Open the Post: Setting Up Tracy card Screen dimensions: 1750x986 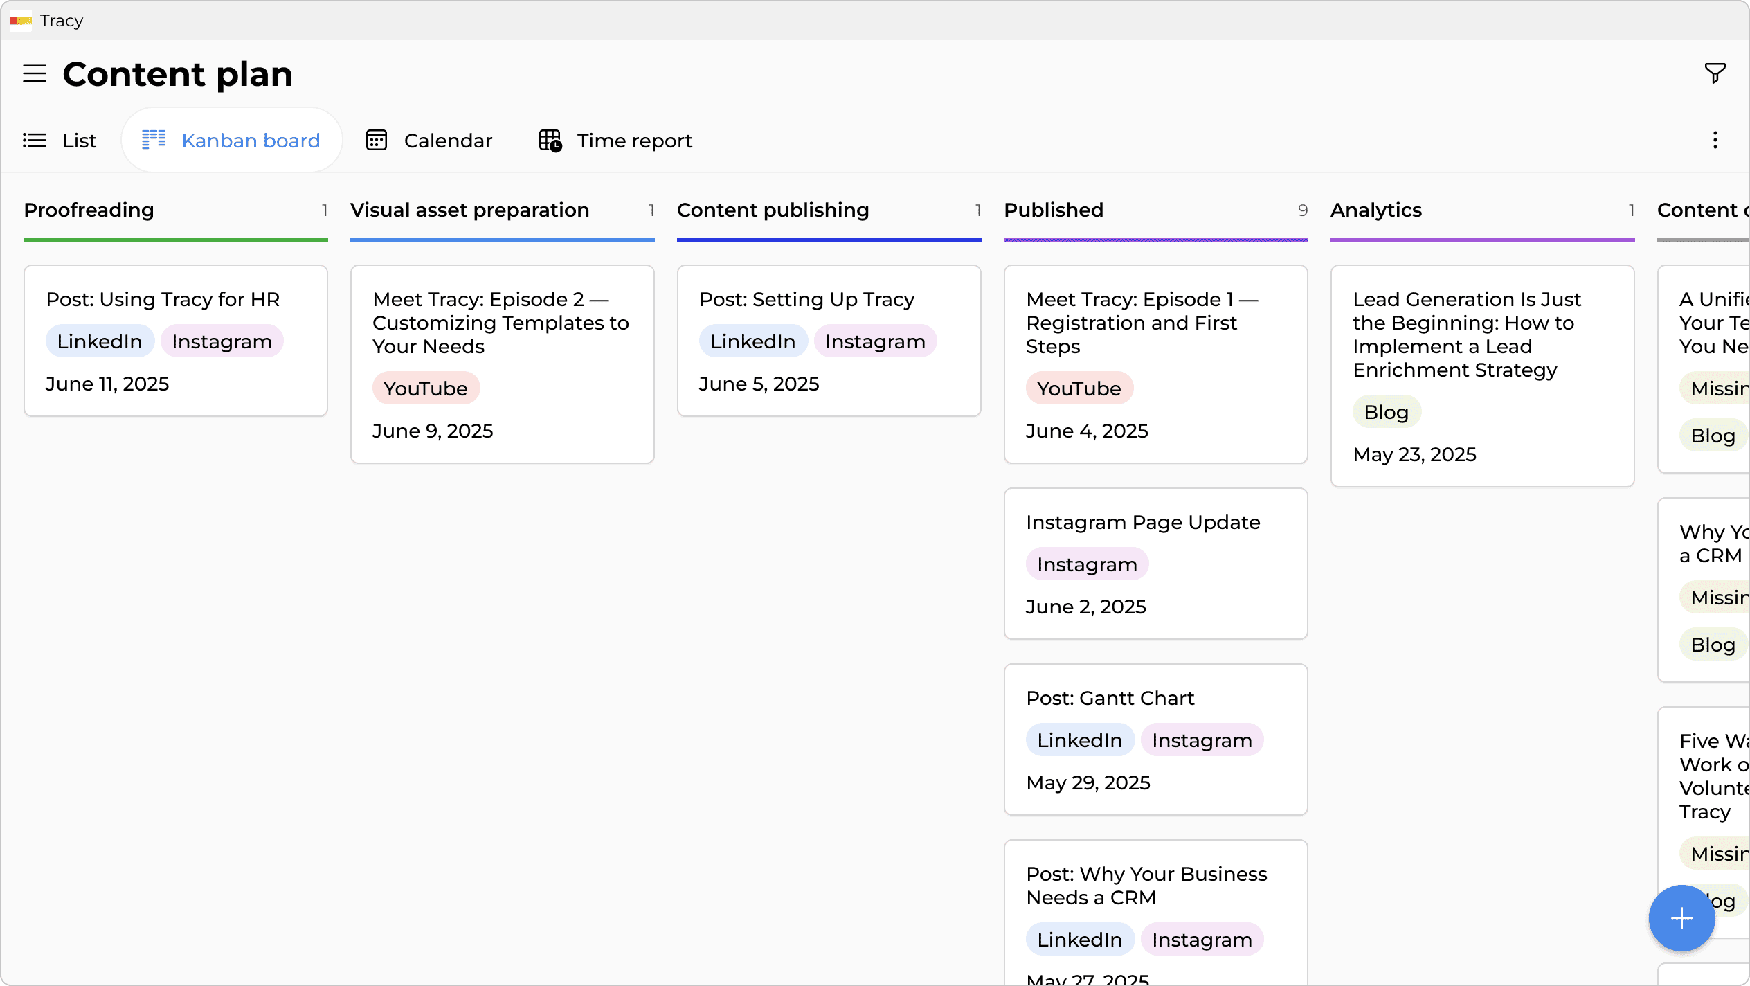[806, 299]
